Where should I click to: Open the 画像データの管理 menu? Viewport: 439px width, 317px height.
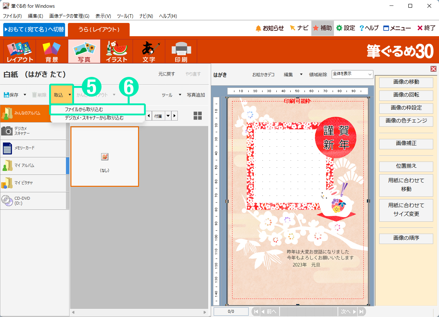point(69,16)
